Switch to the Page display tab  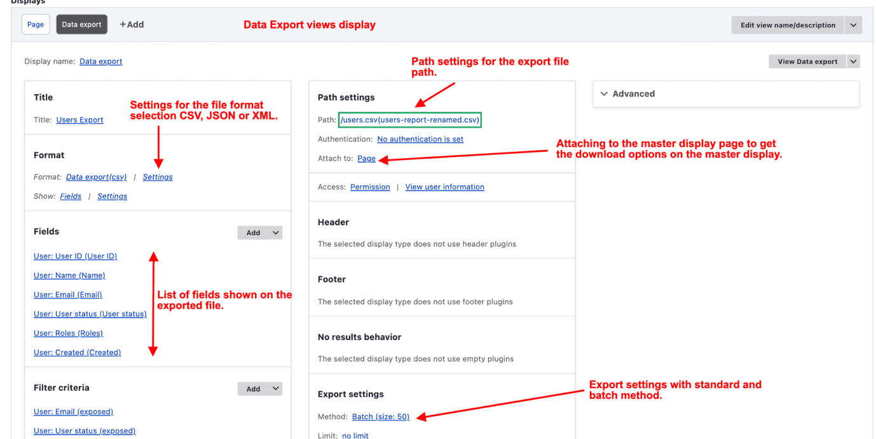(x=35, y=24)
